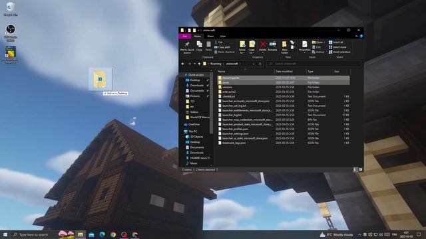Viewport: 426px width, 239px height.
Task: Open the New item dropdown icon
Action: [x=292, y=42]
